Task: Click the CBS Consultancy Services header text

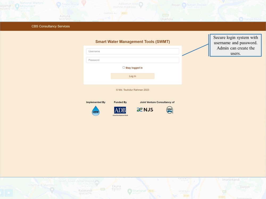Action: (51, 26)
